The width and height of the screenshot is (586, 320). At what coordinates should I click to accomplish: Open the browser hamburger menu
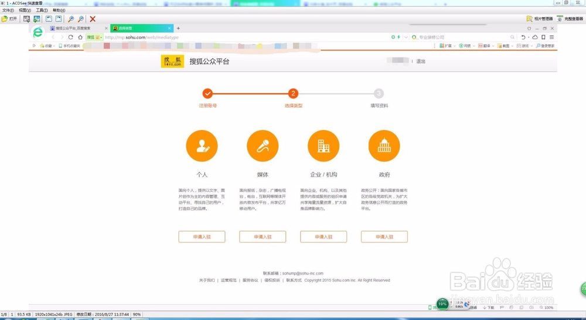click(x=551, y=37)
